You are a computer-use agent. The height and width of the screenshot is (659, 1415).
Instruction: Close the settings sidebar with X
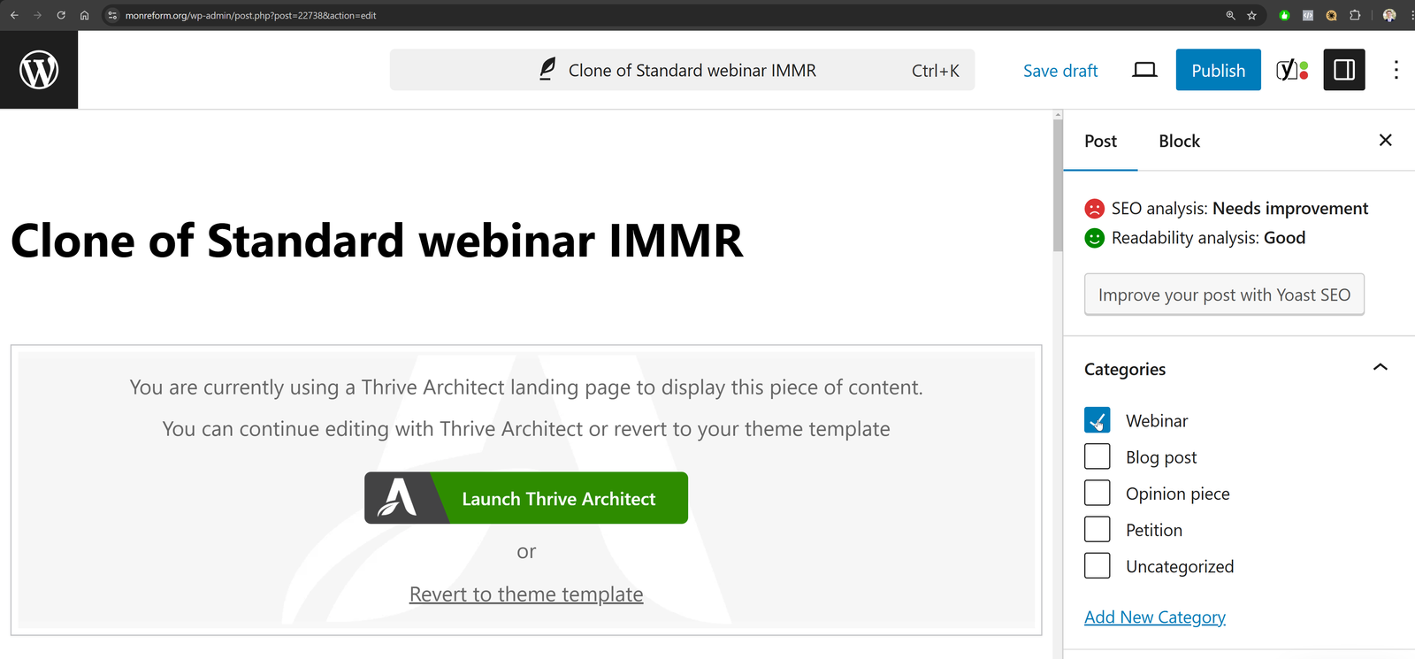click(1385, 141)
